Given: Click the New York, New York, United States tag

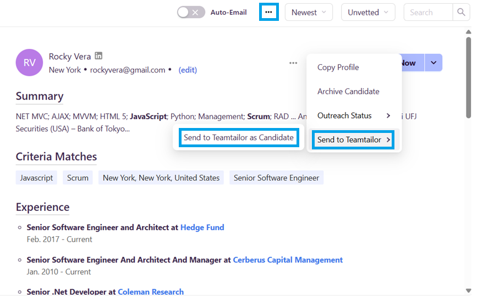Looking at the screenshot, I should tap(161, 178).
